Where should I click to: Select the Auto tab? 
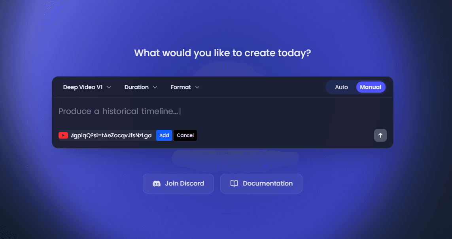341,87
